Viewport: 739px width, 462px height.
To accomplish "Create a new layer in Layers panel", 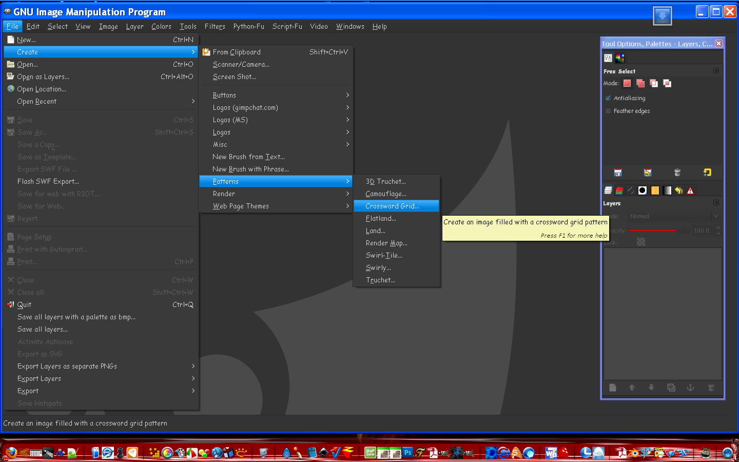I will (612, 388).
